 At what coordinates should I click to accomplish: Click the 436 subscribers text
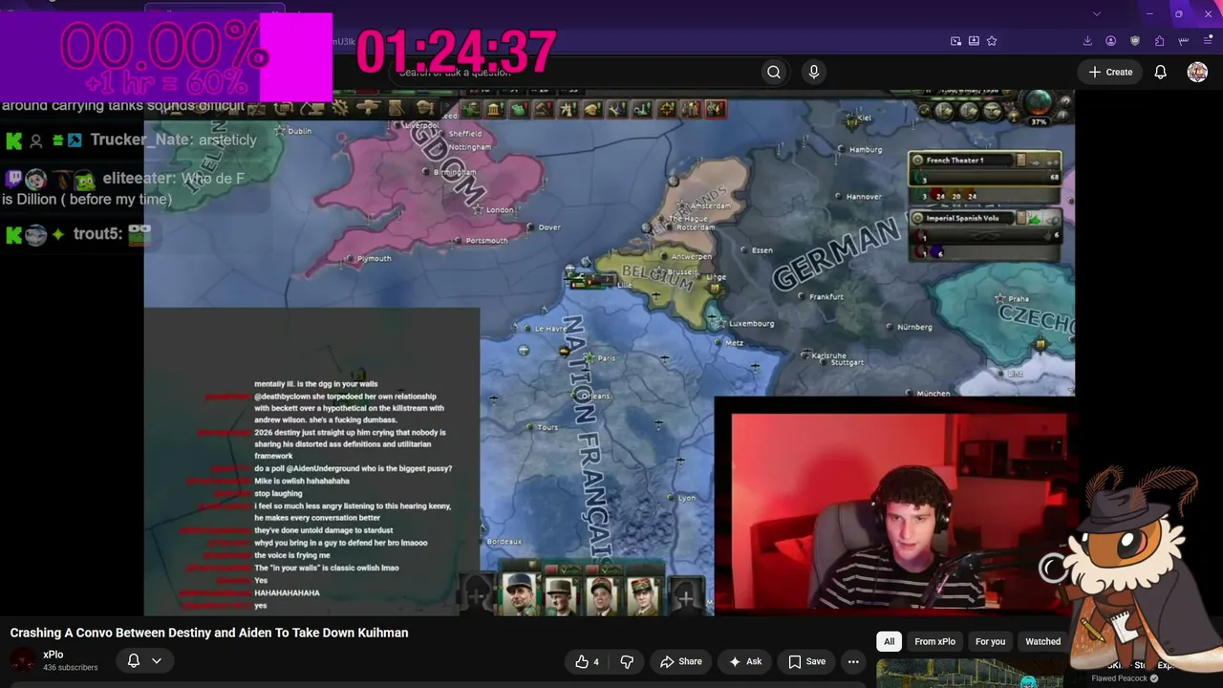point(71,667)
